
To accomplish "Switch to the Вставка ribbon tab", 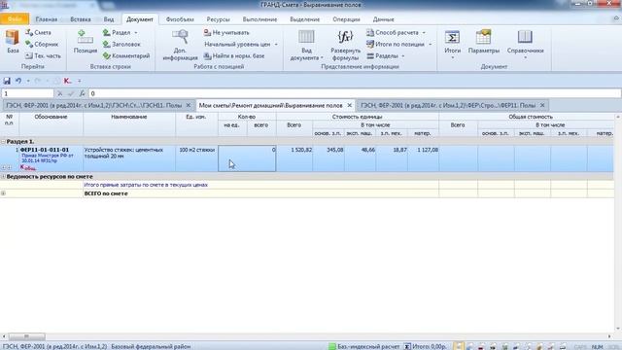I will tap(81, 19).
